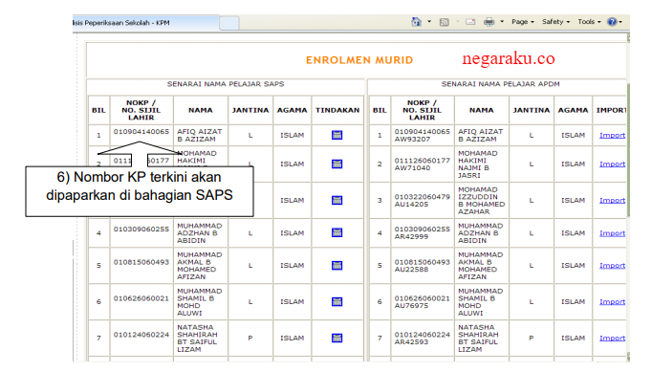Click Import link for NATASHA SHAHIRAH
The width and height of the screenshot is (652, 372).
click(612, 338)
